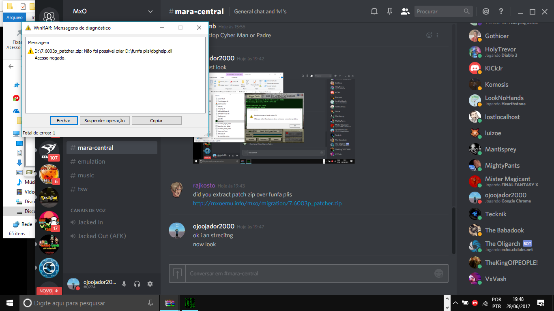
Task: Expand the MxO server dropdown menu
Action: (x=150, y=12)
